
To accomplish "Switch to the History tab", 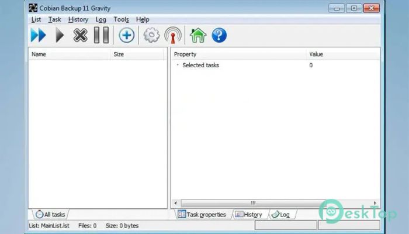I will (249, 215).
